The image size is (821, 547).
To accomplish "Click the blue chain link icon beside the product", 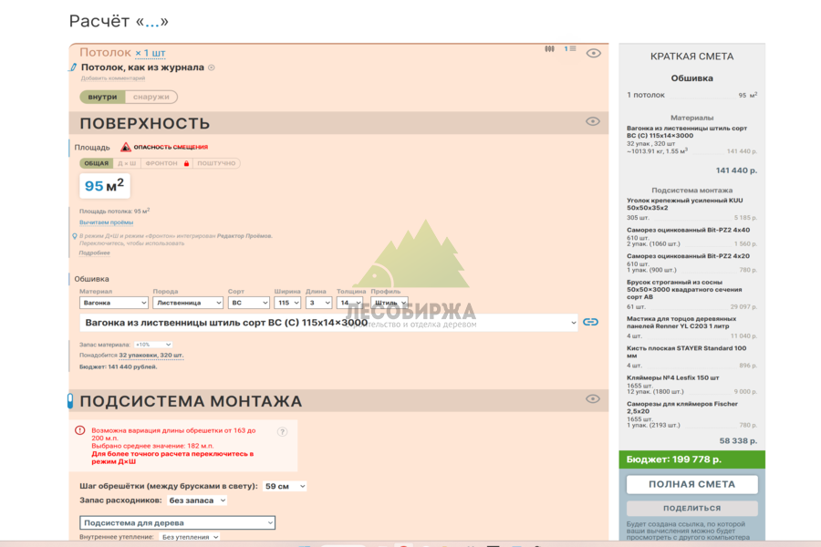I will tap(590, 322).
